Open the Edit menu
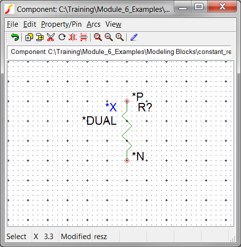This screenshot has width=241, height=247. coord(30,24)
